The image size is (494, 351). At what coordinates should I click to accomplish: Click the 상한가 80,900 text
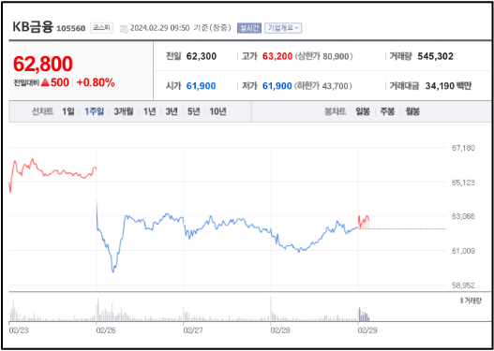click(324, 56)
